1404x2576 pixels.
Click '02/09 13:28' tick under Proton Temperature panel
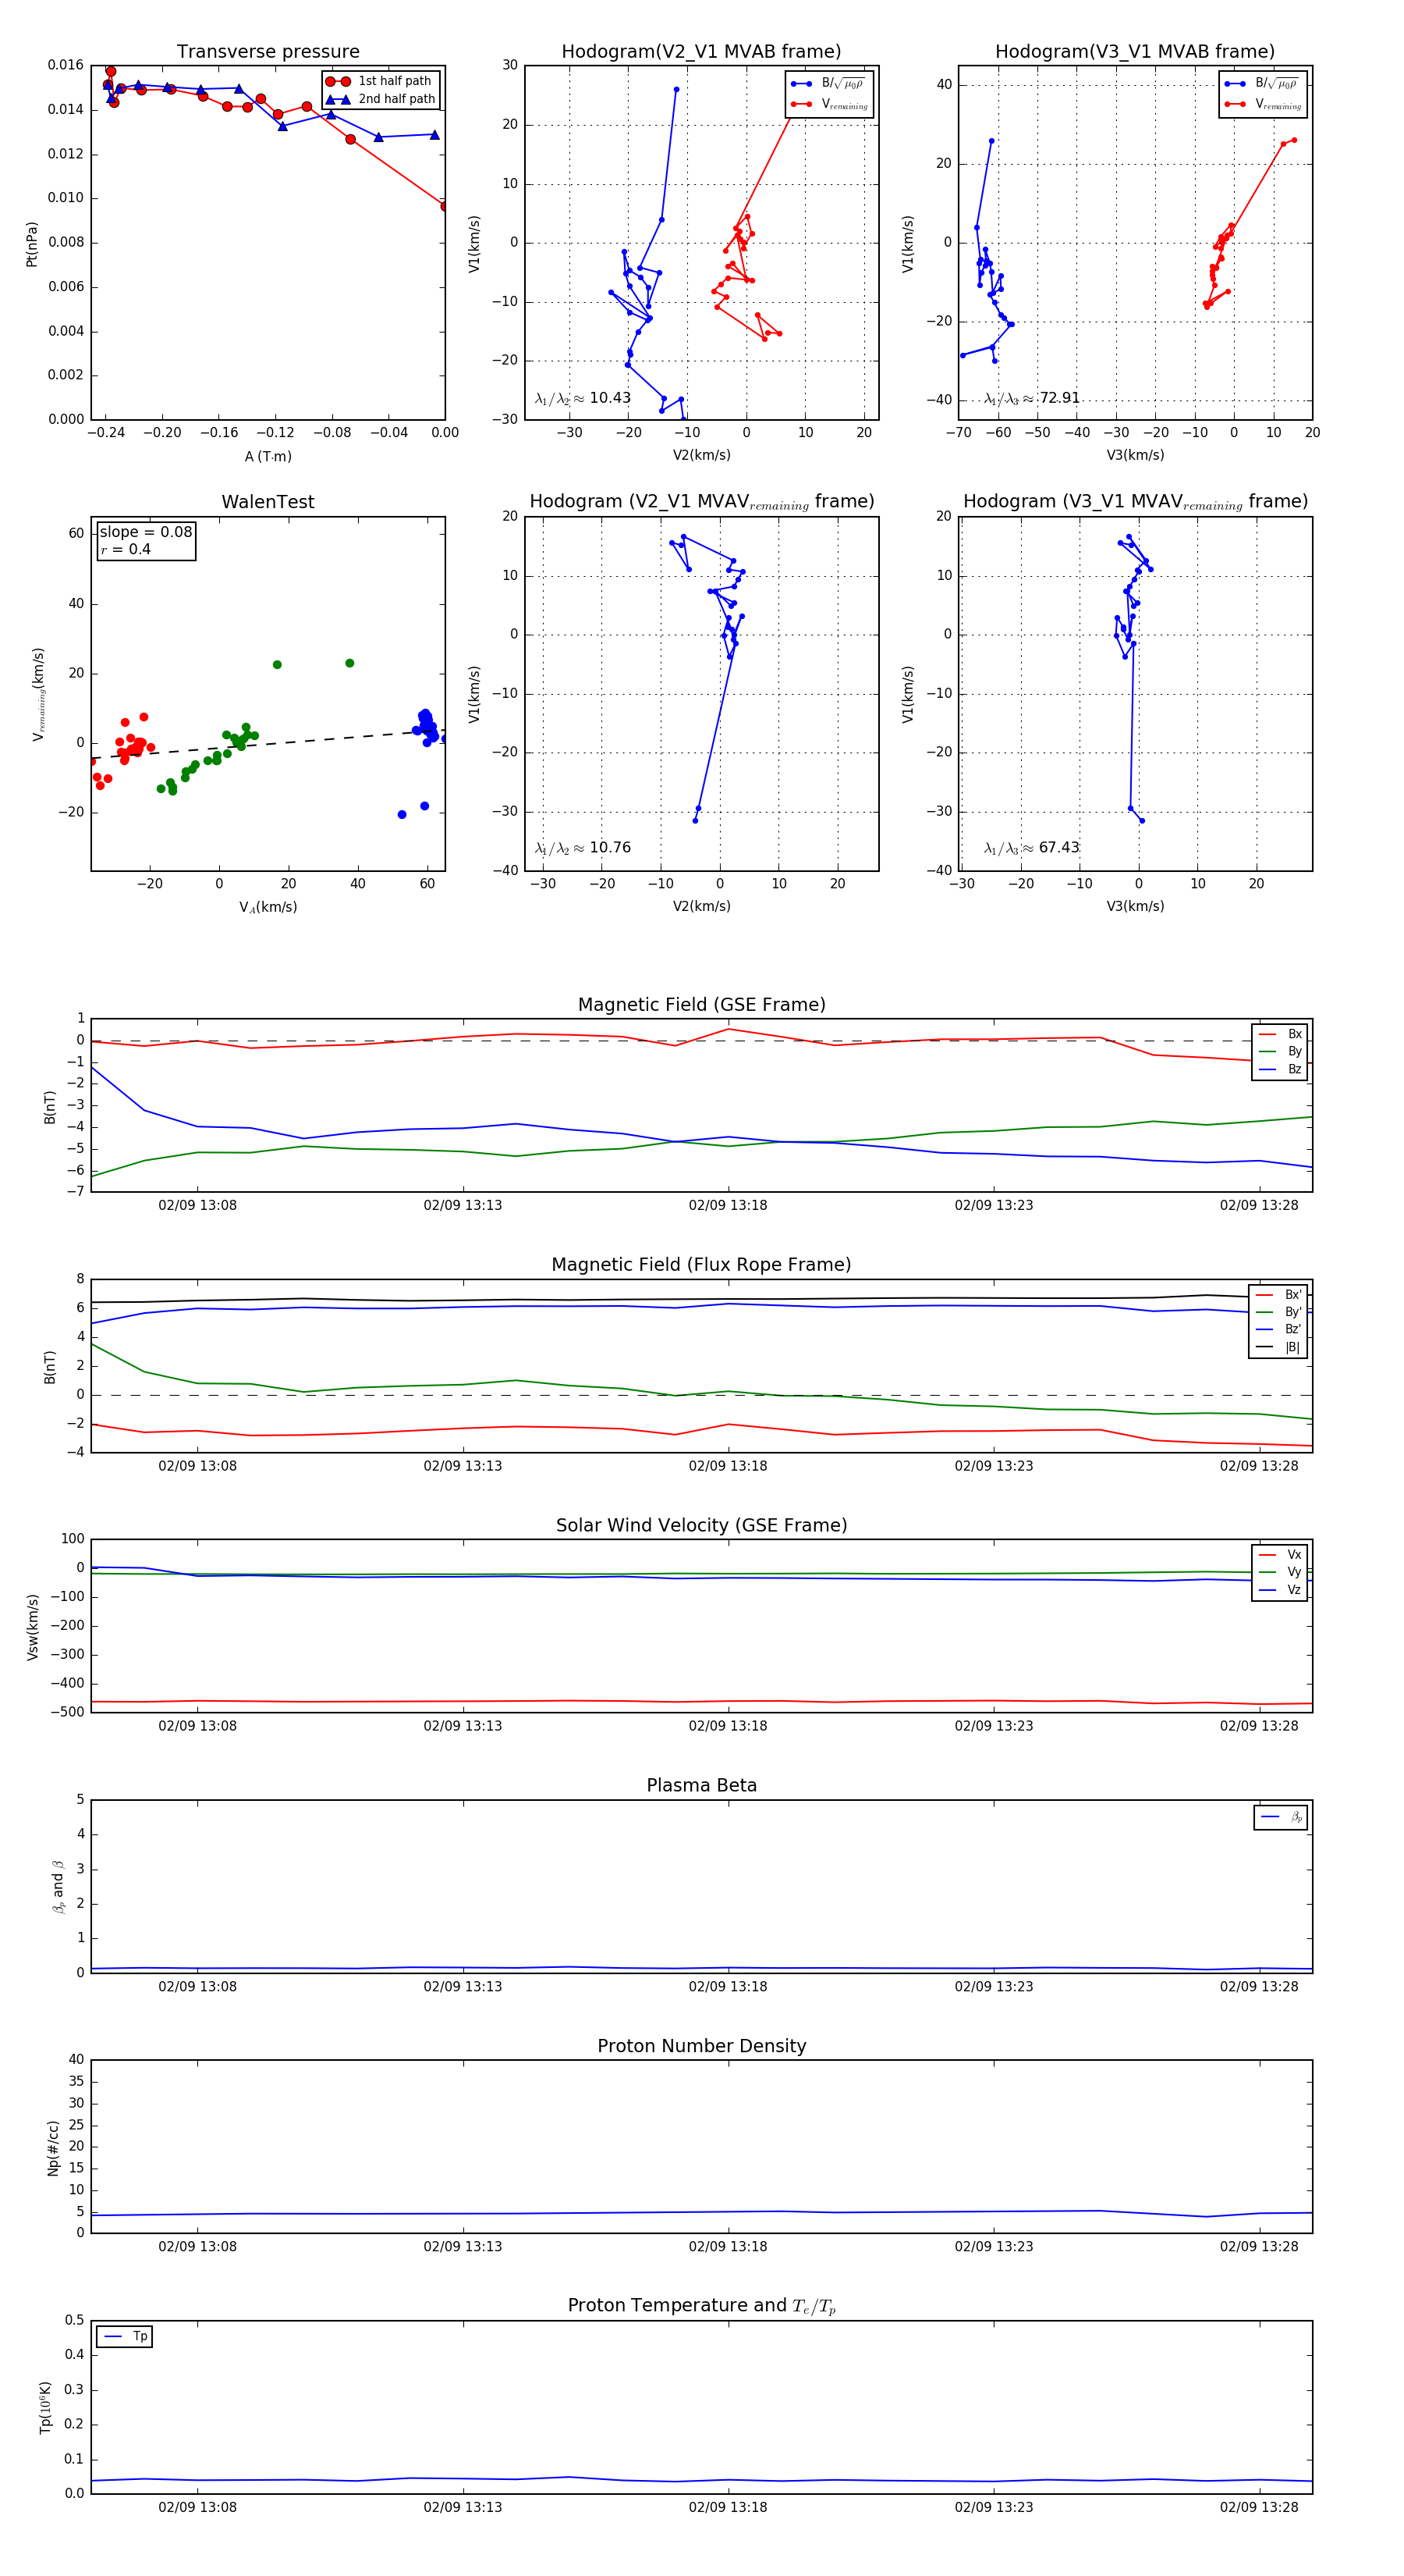click(x=1259, y=2507)
